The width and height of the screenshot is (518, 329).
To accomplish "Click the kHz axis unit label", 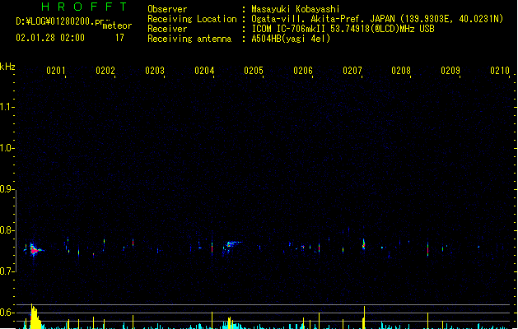I will (7, 67).
